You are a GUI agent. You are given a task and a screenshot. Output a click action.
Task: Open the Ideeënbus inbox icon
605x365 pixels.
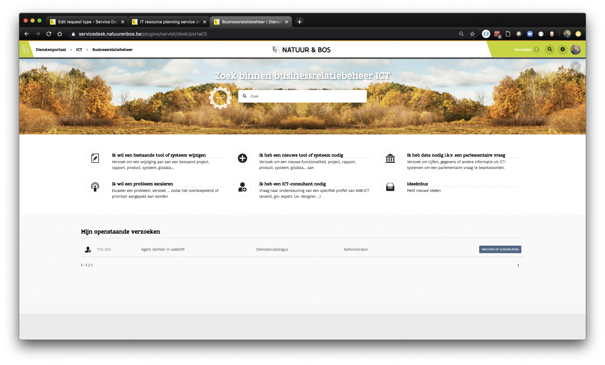(x=390, y=187)
